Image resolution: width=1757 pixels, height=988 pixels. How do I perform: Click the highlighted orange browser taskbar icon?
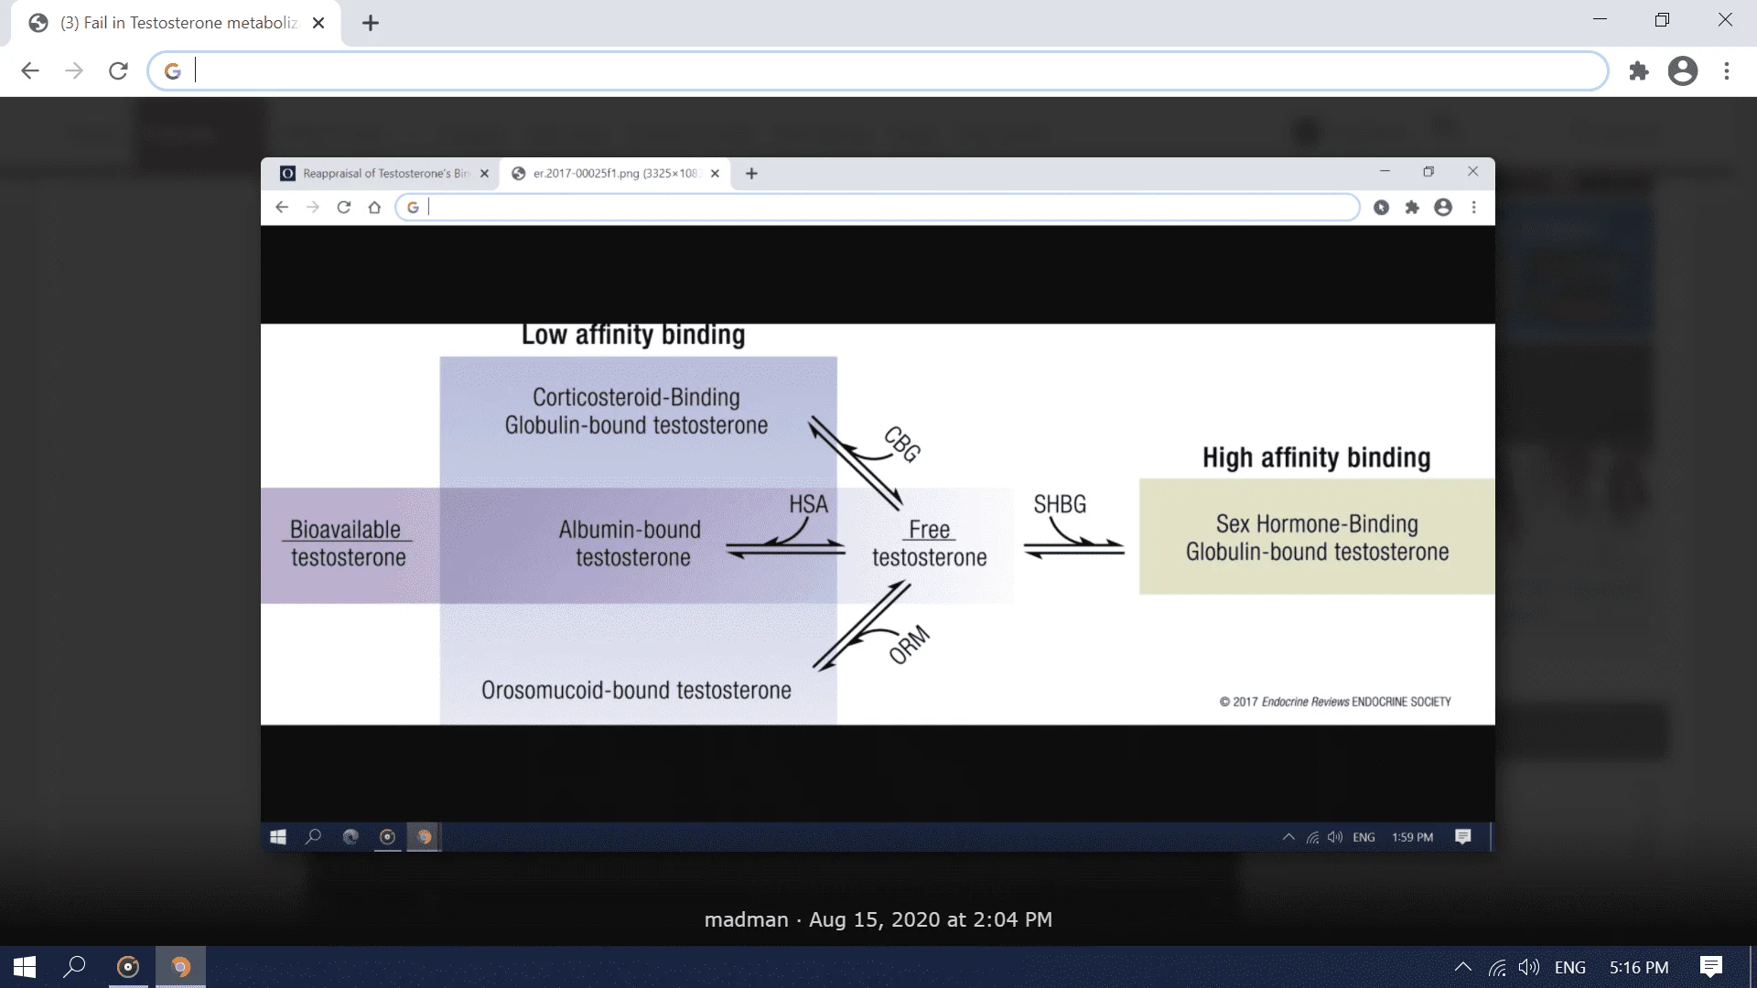tap(180, 967)
